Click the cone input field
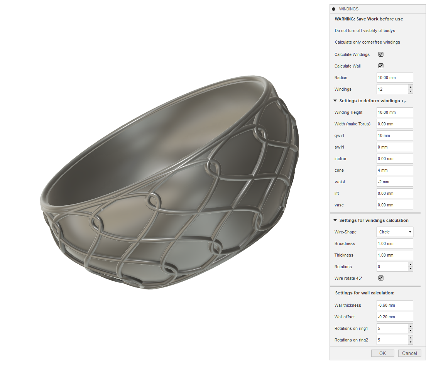 point(395,170)
